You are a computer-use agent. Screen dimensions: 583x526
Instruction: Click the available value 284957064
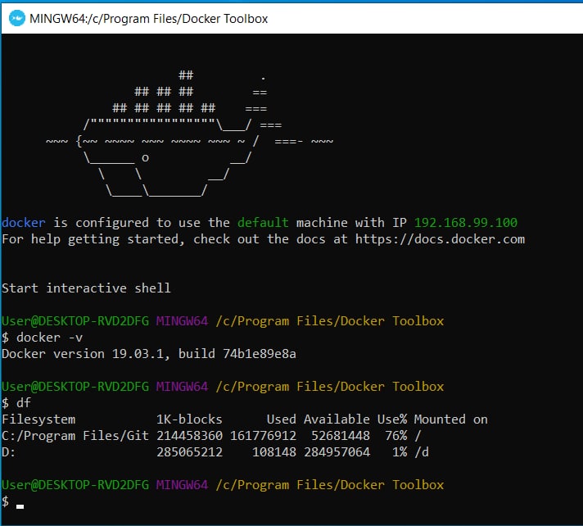point(337,452)
